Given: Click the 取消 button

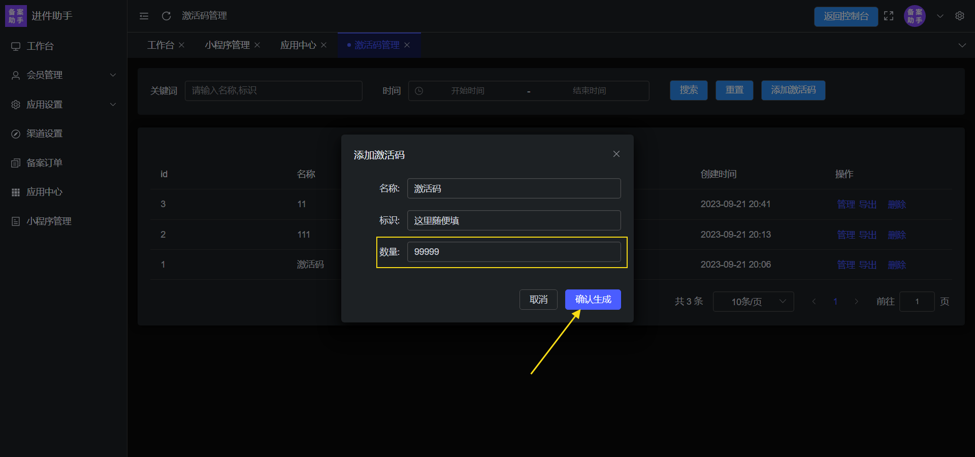Looking at the screenshot, I should (x=538, y=300).
